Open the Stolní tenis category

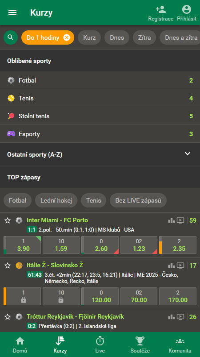point(100,116)
